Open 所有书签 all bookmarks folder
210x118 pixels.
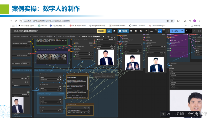pyautogui.click(x=196, y=25)
